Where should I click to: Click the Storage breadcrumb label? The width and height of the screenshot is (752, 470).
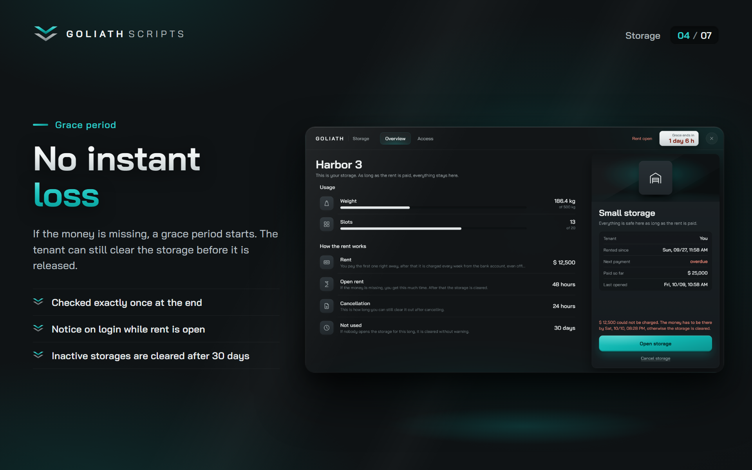tap(361, 139)
